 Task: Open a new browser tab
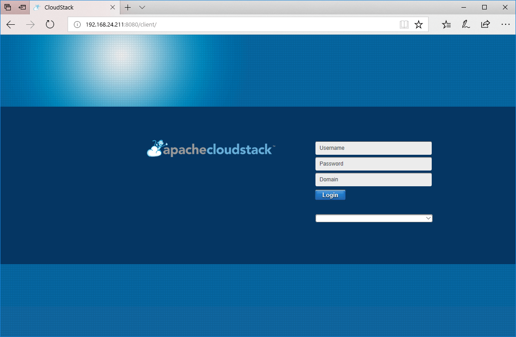click(128, 7)
